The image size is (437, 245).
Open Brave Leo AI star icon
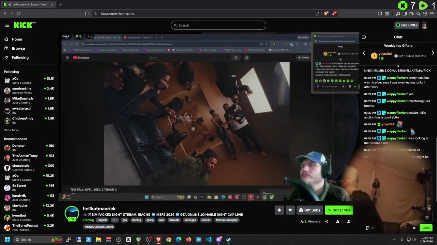click(x=418, y=14)
